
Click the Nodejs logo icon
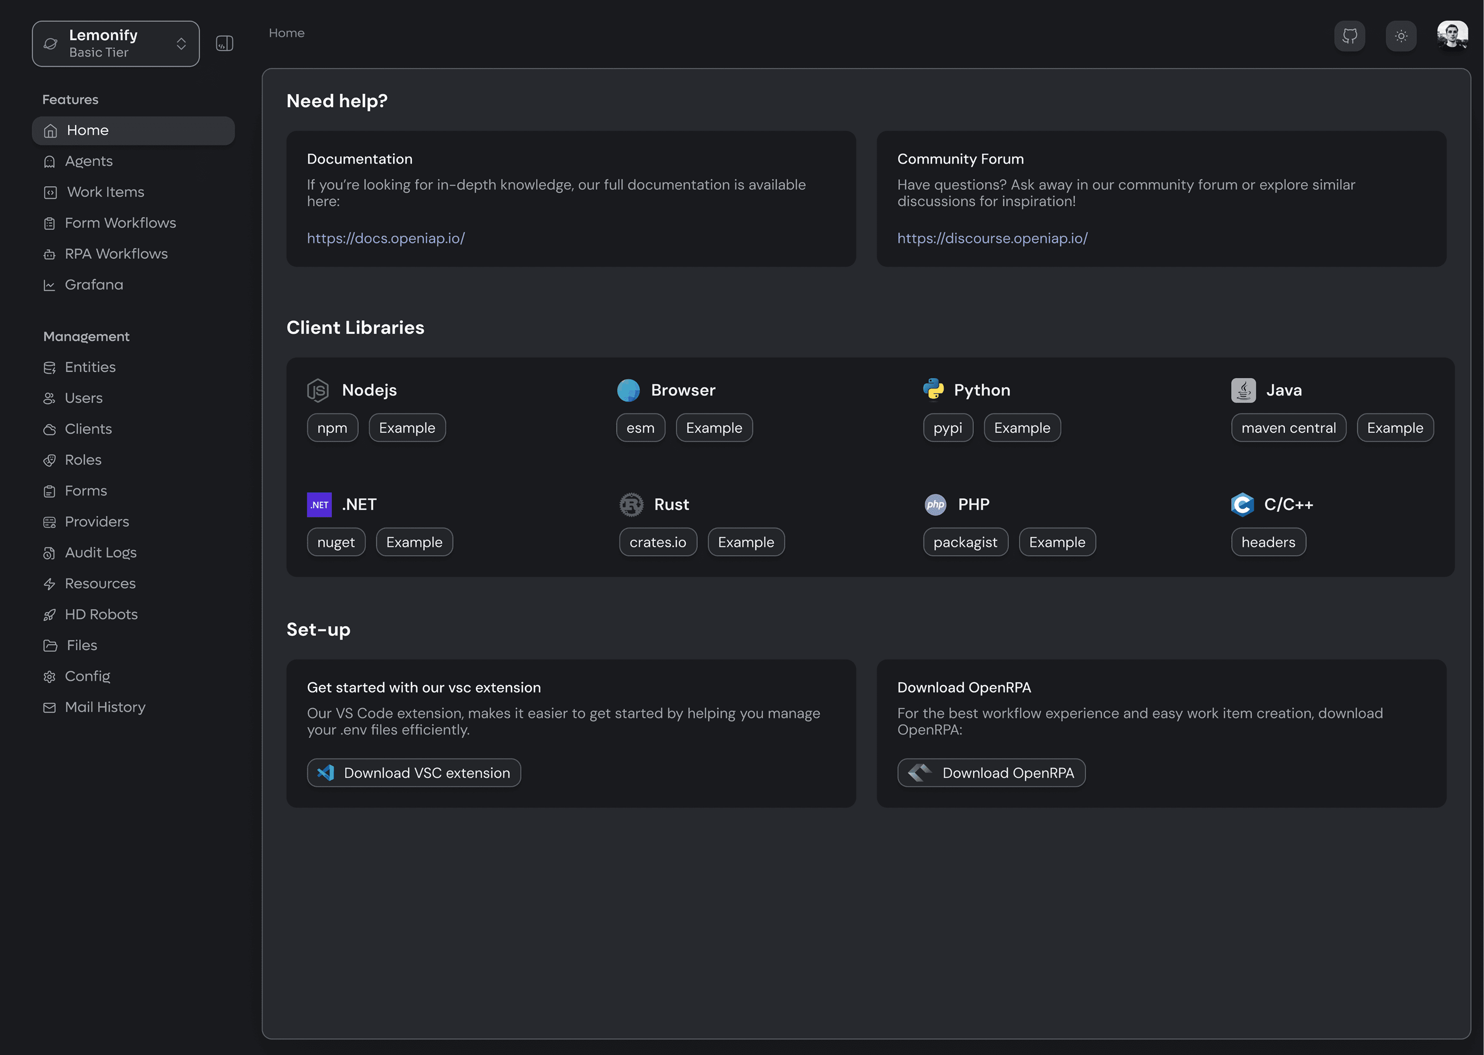tap(318, 390)
